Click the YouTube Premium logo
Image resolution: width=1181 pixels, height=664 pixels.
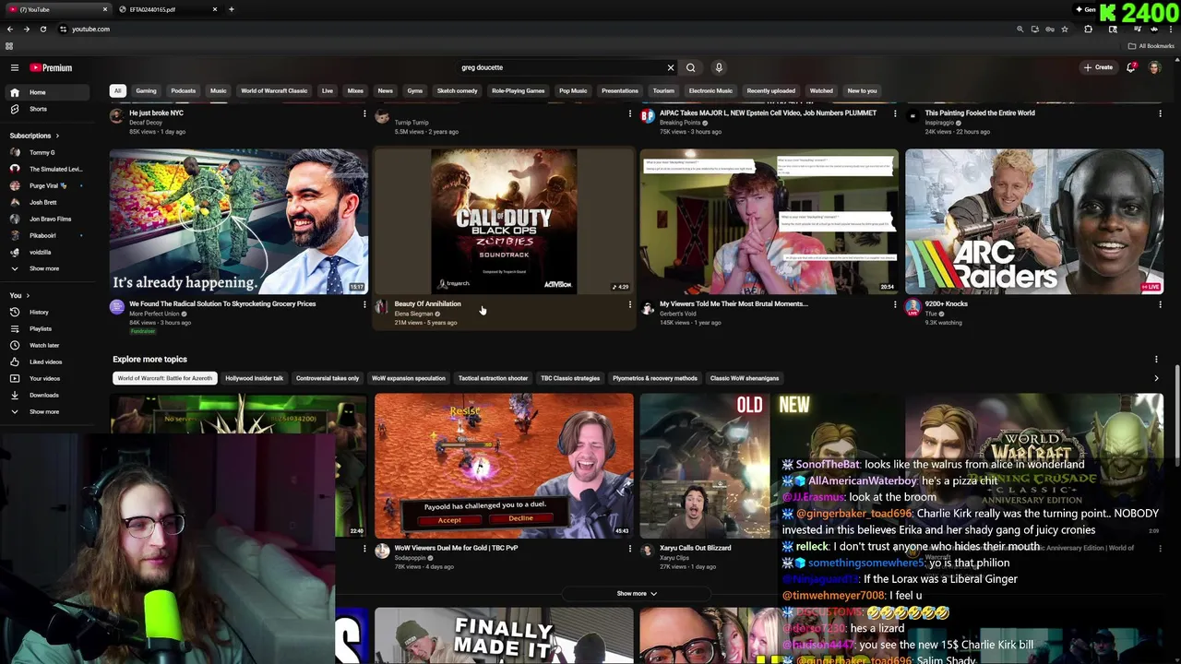coord(51,67)
